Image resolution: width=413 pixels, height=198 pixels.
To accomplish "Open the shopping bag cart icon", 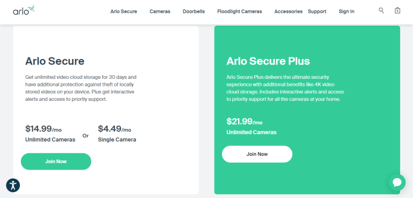I will click(x=397, y=11).
